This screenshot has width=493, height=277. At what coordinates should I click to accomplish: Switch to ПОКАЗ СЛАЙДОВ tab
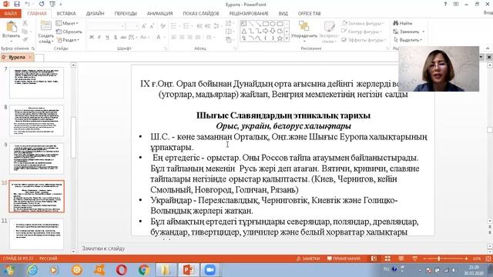[201, 14]
